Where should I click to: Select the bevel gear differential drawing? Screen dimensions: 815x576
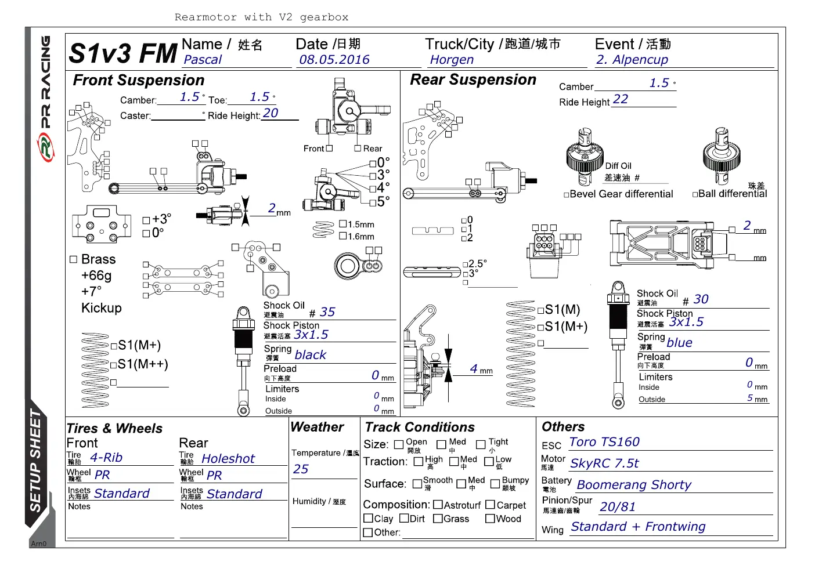coord(586,157)
